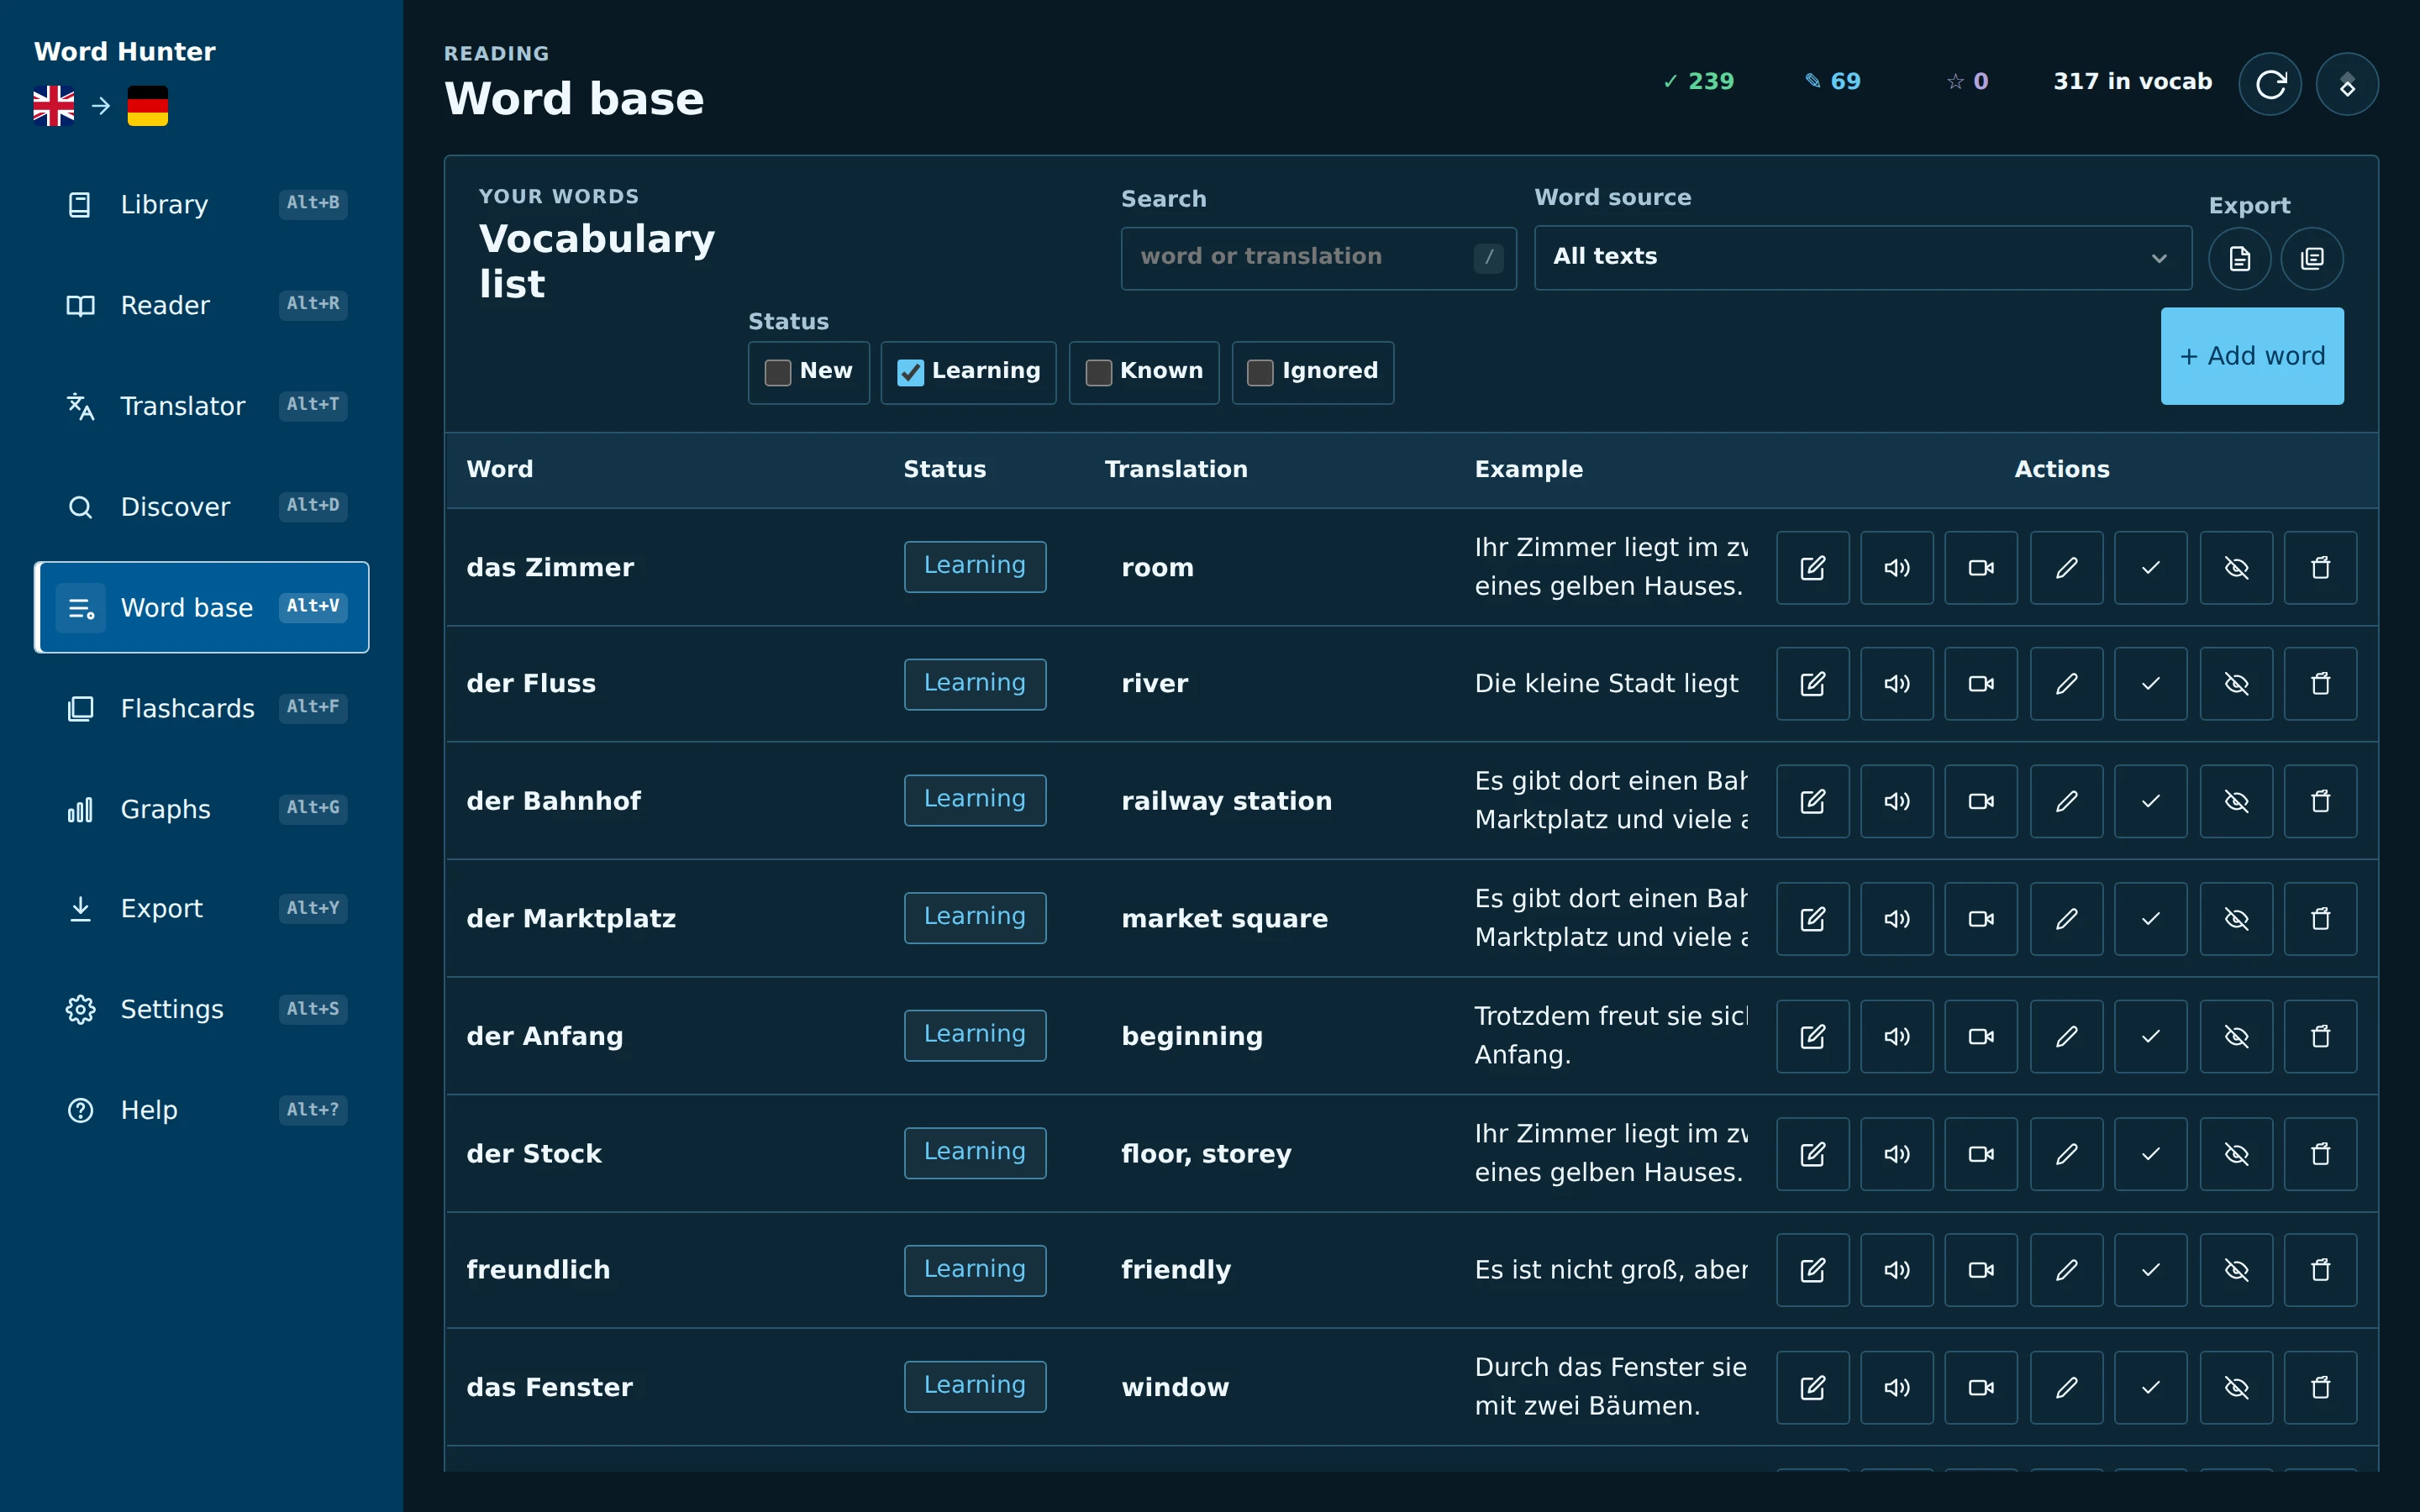Click the export to file document icon
This screenshot has width=2420, height=1512.
pyautogui.click(x=2239, y=259)
